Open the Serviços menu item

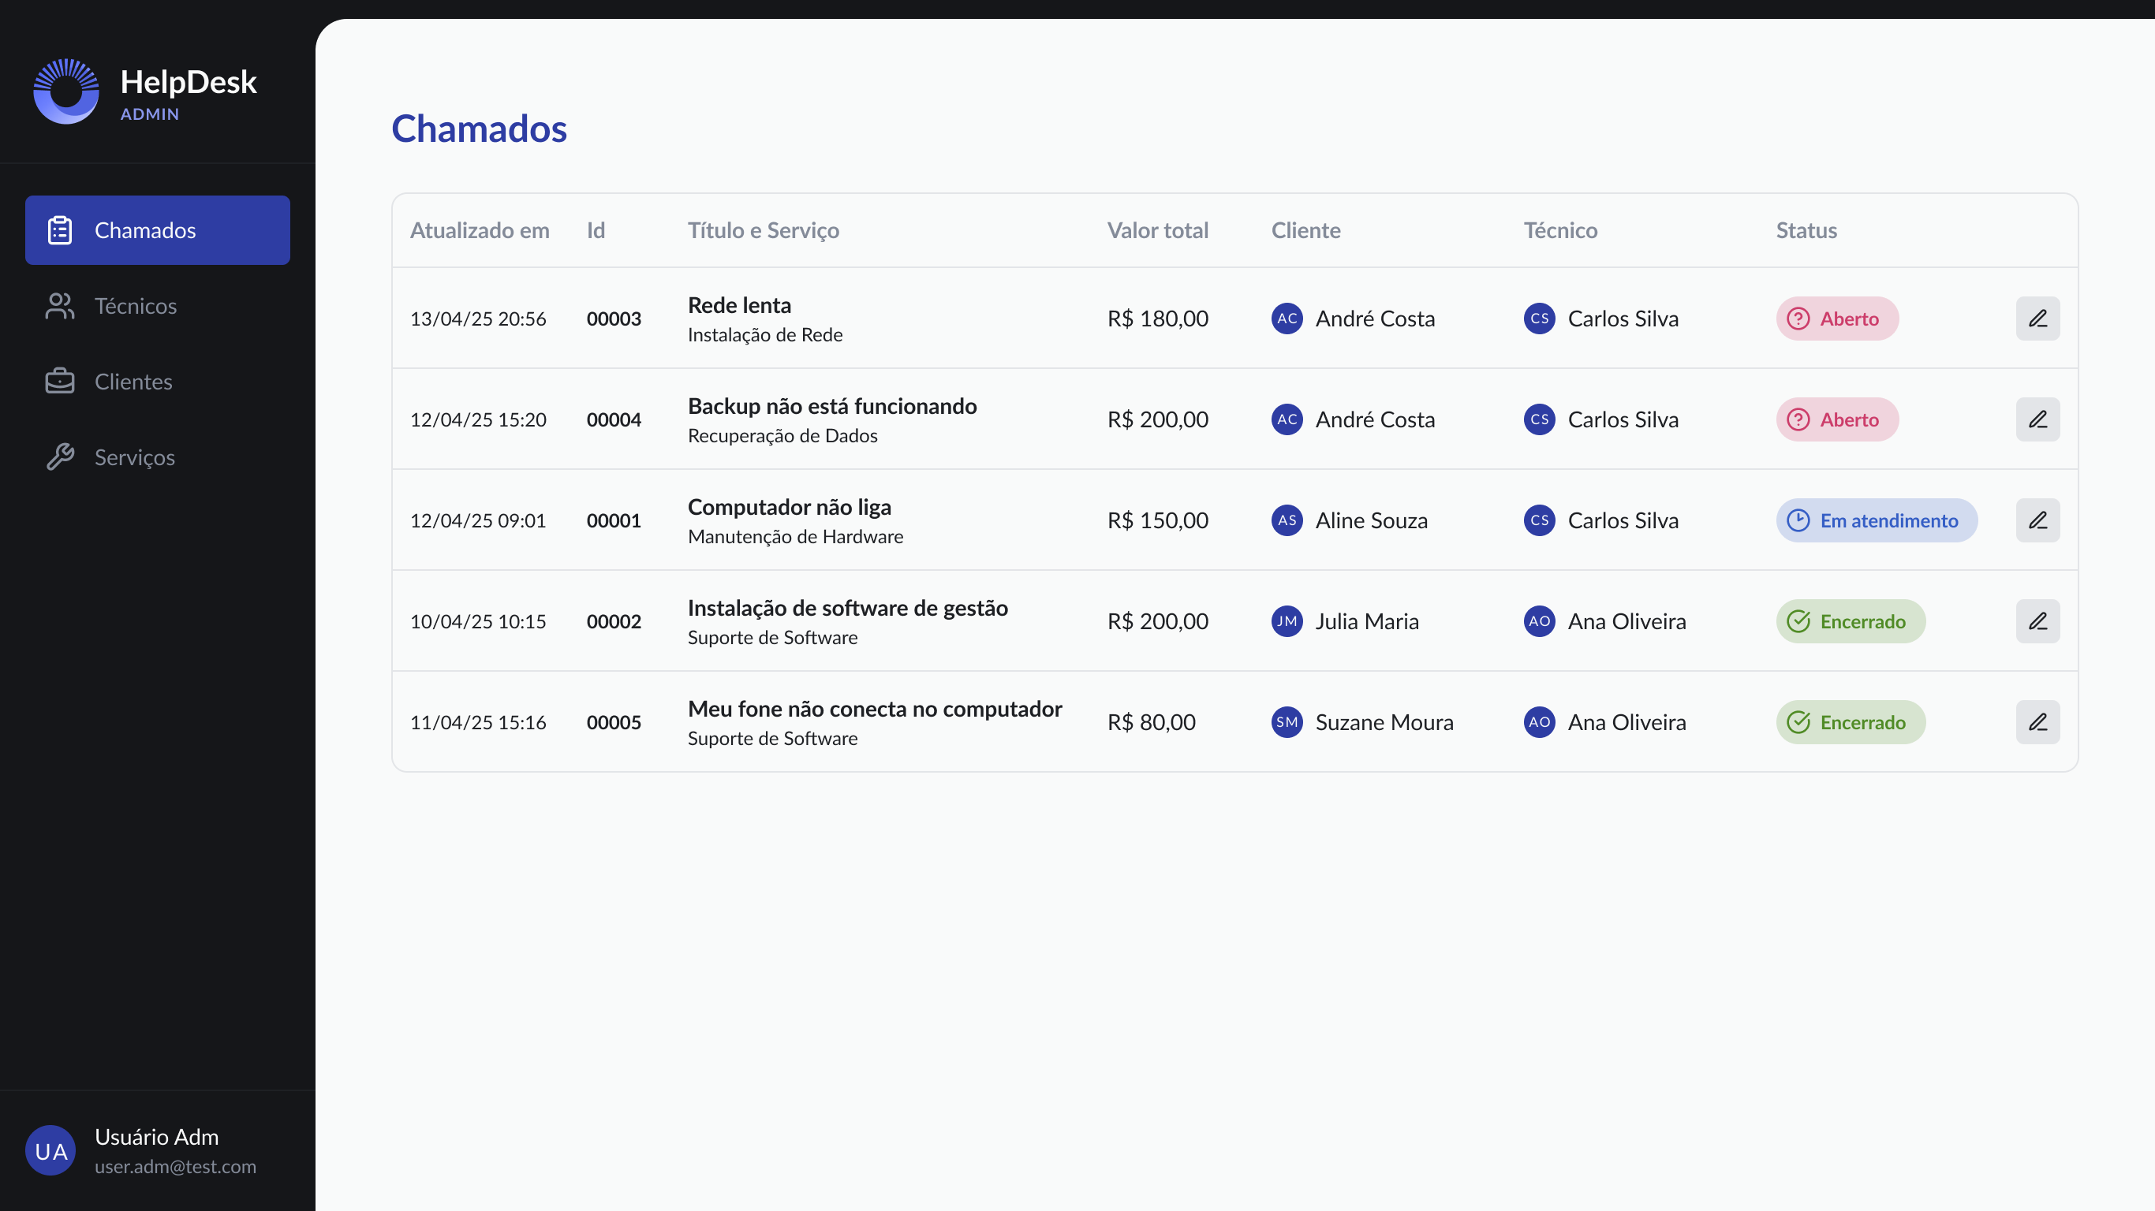coord(135,457)
